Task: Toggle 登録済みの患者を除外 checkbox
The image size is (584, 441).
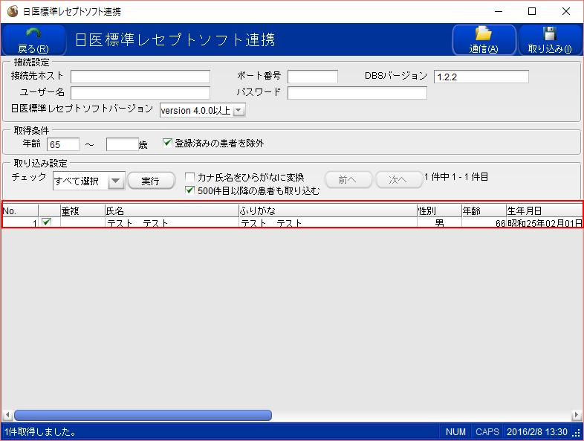Action: coord(168,143)
